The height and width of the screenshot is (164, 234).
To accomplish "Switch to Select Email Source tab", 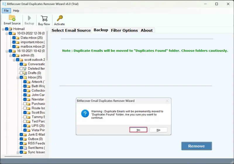I will pyautogui.click(x=71, y=30).
